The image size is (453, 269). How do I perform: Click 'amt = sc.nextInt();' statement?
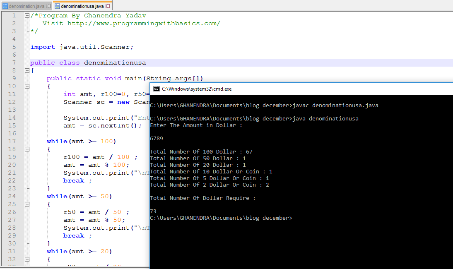[103, 125]
